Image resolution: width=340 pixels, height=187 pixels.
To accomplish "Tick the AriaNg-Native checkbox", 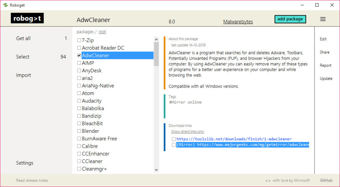I will [79, 86].
